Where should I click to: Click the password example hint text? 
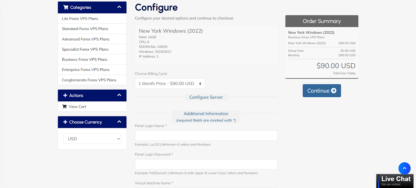tap(196, 173)
